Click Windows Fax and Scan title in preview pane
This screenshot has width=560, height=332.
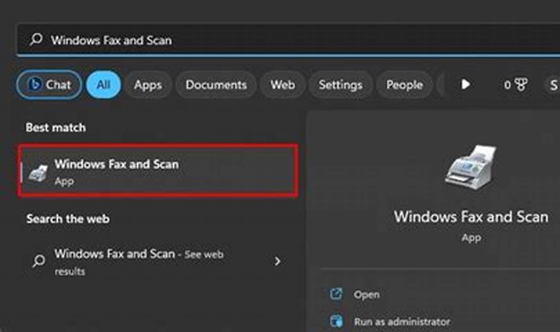[471, 217]
